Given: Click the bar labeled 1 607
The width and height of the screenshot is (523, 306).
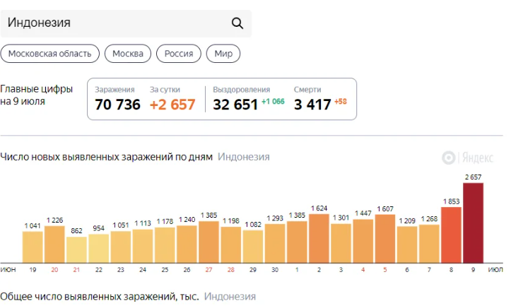Looking at the screenshot, I should click(x=385, y=239).
